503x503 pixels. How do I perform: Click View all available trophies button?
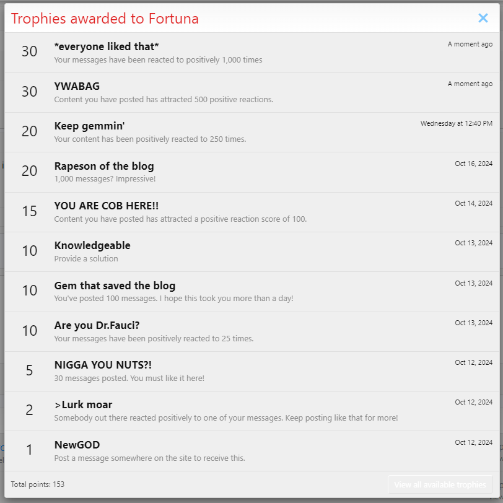click(440, 484)
